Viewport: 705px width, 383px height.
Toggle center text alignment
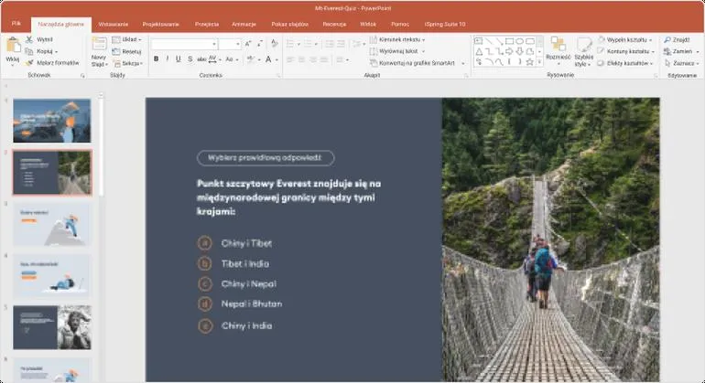pyautogui.click(x=301, y=59)
